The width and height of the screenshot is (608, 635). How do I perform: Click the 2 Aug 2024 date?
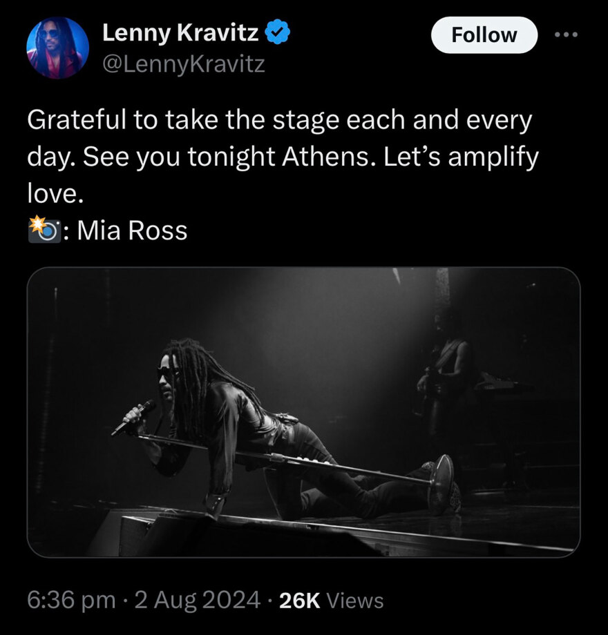(x=197, y=599)
